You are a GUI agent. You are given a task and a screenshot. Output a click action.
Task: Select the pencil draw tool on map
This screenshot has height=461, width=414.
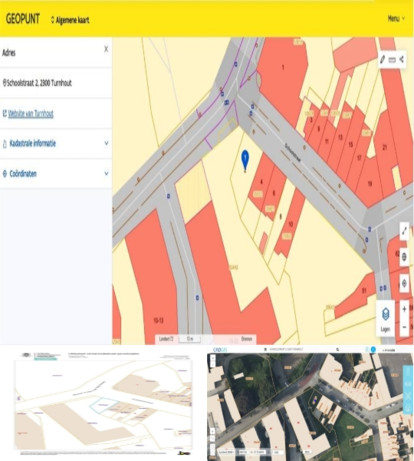click(x=383, y=60)
